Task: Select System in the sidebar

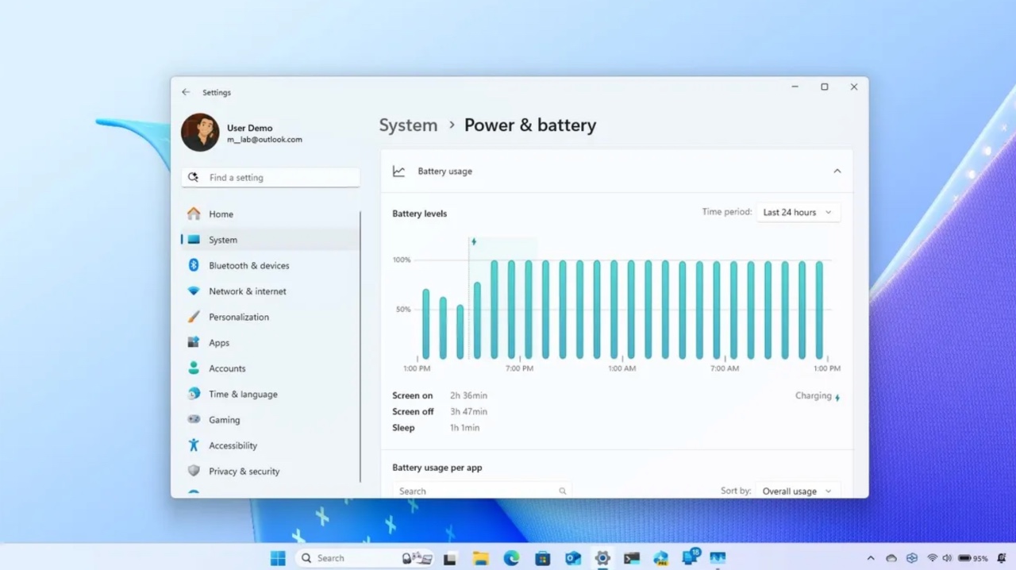Action: (270, 240)
